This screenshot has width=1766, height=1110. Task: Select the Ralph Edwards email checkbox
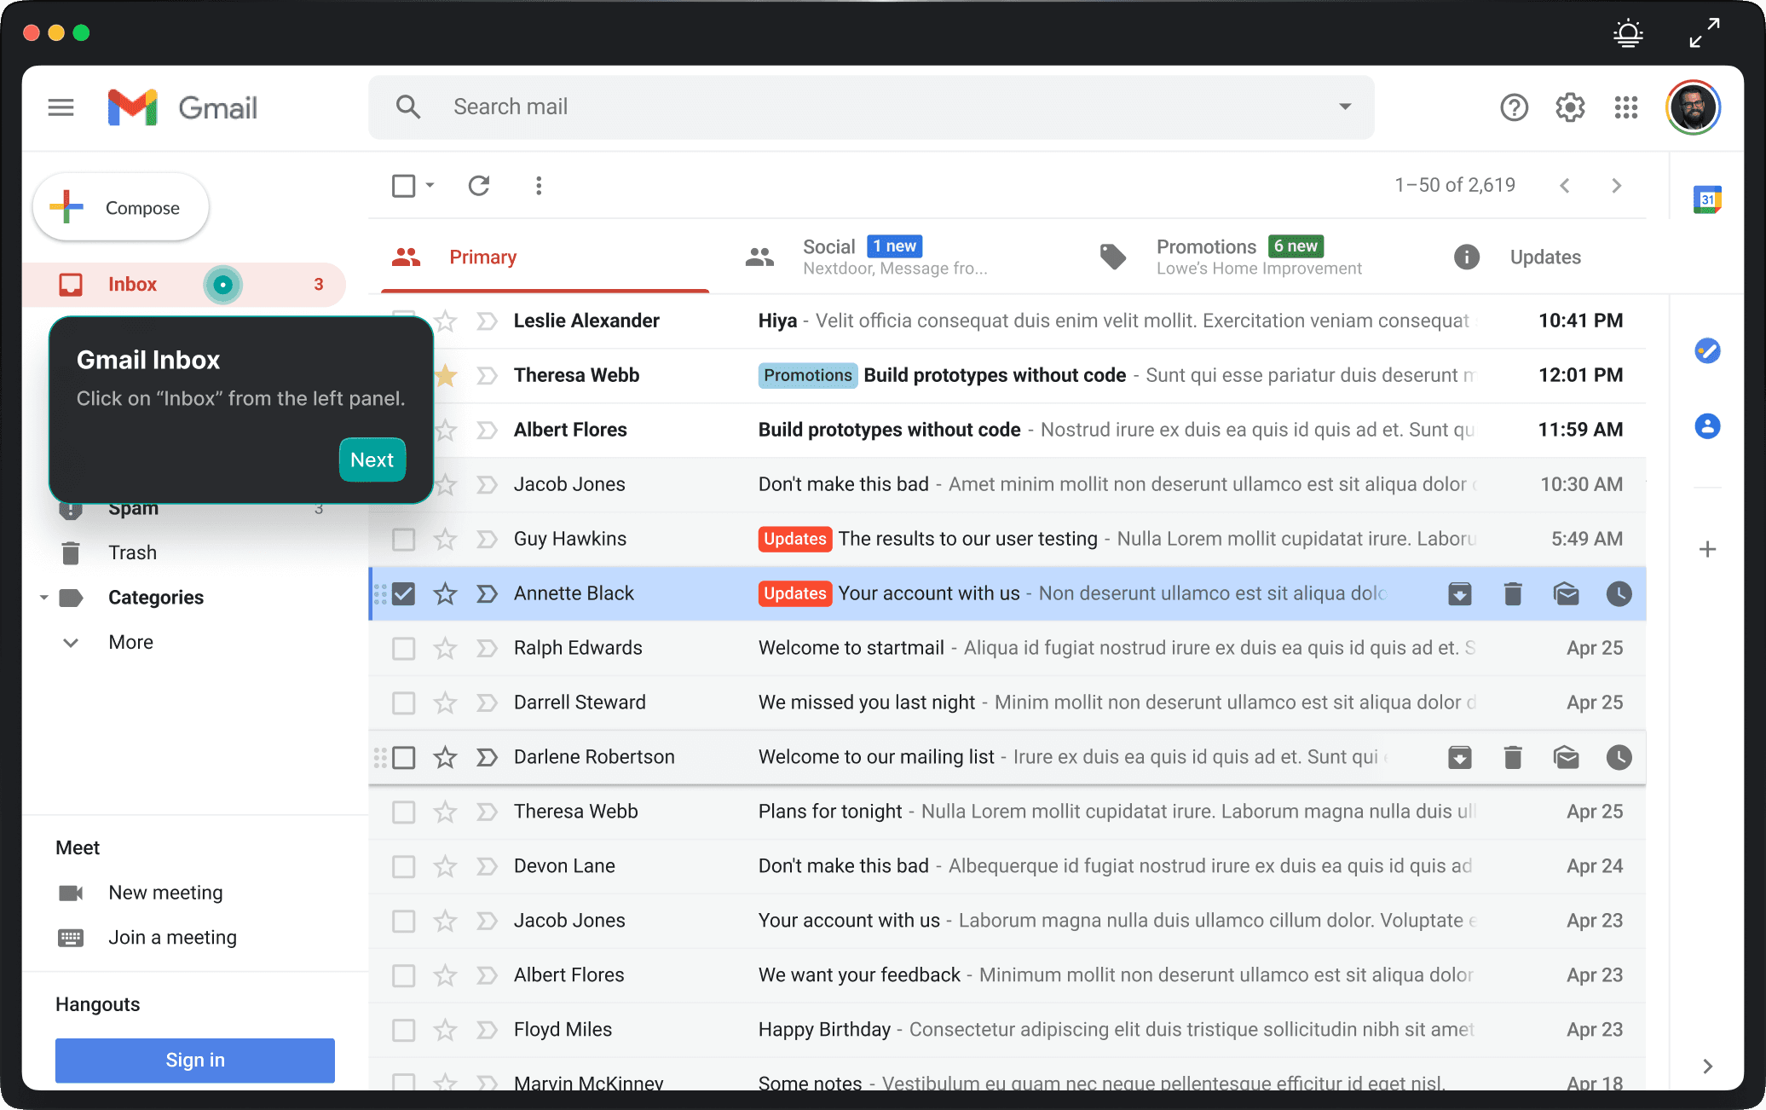pyautogui.click(x=403, y=648)
